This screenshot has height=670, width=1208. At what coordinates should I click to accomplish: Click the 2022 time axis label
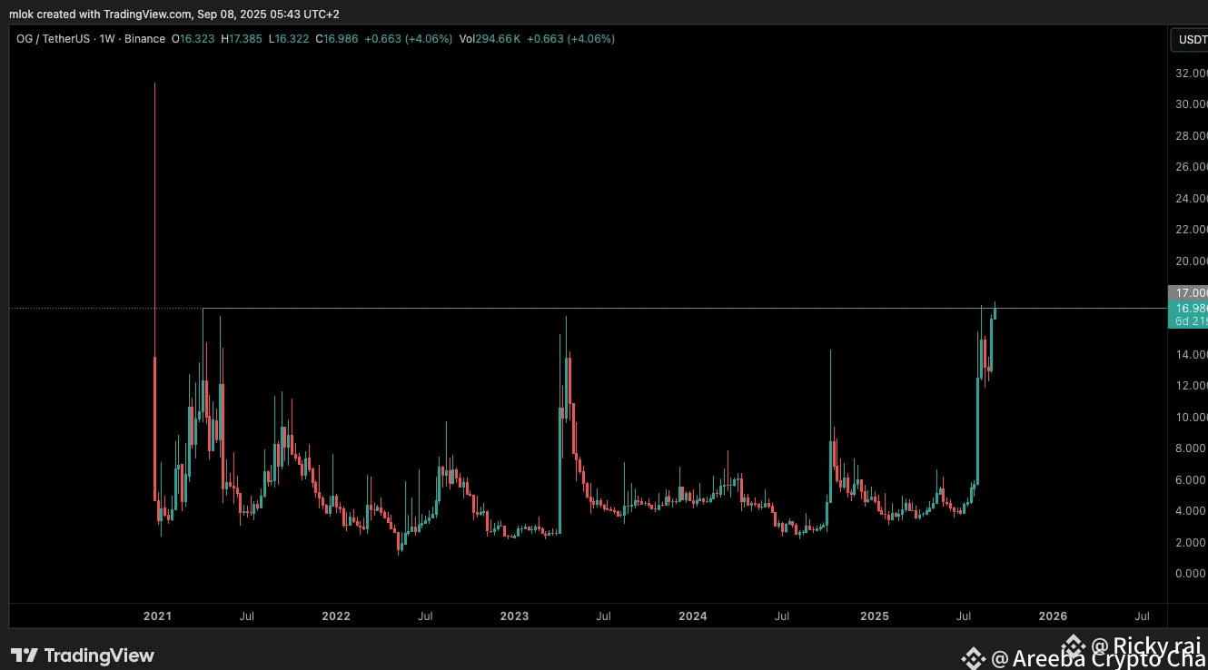[x=335, y=616]
